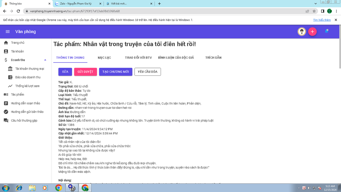Click the TẠO CHƯƠNG MỚI button
The image size is (341, 192).
[116, 72]
